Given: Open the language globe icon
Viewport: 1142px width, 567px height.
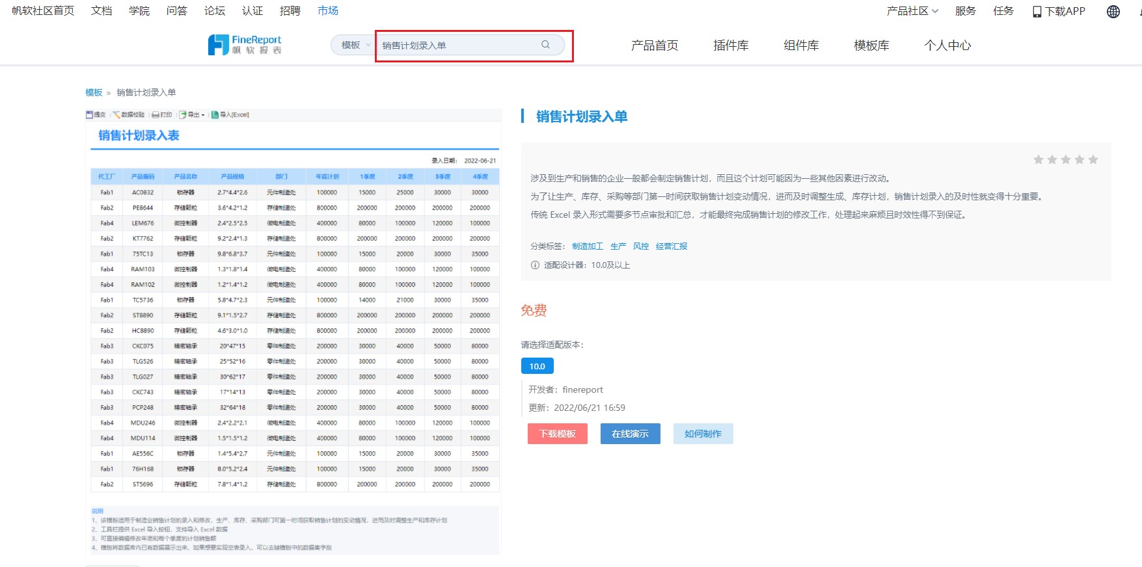Looking at the screenshot, I should click(x=1113, y=11).
